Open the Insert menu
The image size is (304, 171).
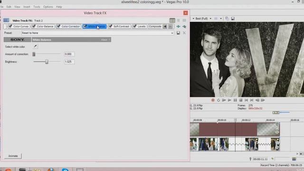(x=27, y=7)
